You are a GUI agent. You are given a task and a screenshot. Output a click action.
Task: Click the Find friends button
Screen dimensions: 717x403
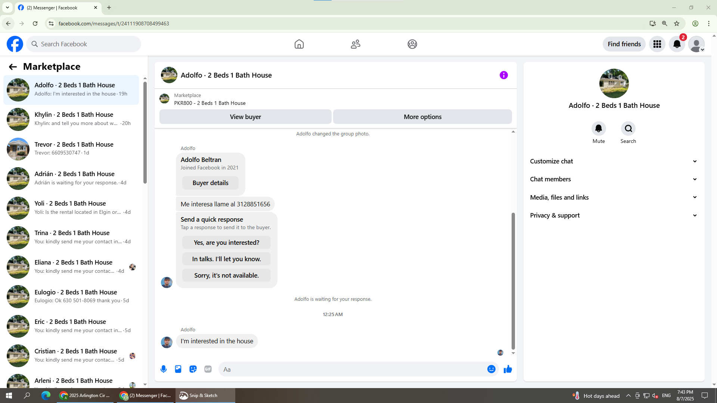[624, 44]
